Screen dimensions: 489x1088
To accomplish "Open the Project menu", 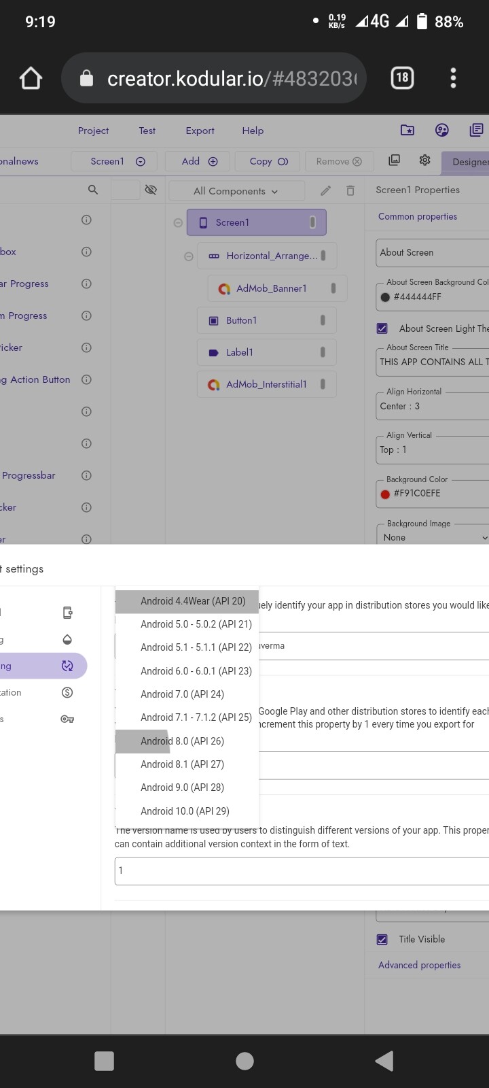I will (x=93, y=131).
